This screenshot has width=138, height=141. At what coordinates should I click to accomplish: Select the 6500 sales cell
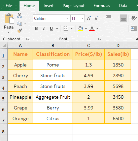(118, 119)
